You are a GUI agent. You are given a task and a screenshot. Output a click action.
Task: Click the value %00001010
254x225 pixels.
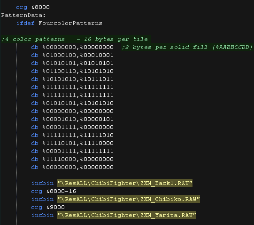(x=59, y=119)
